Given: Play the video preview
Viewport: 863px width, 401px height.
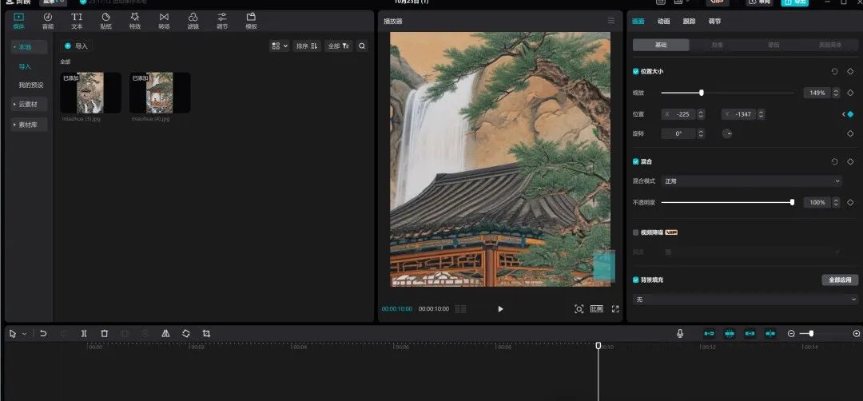Looking at the screenshot, I should (x=500, y=309).
